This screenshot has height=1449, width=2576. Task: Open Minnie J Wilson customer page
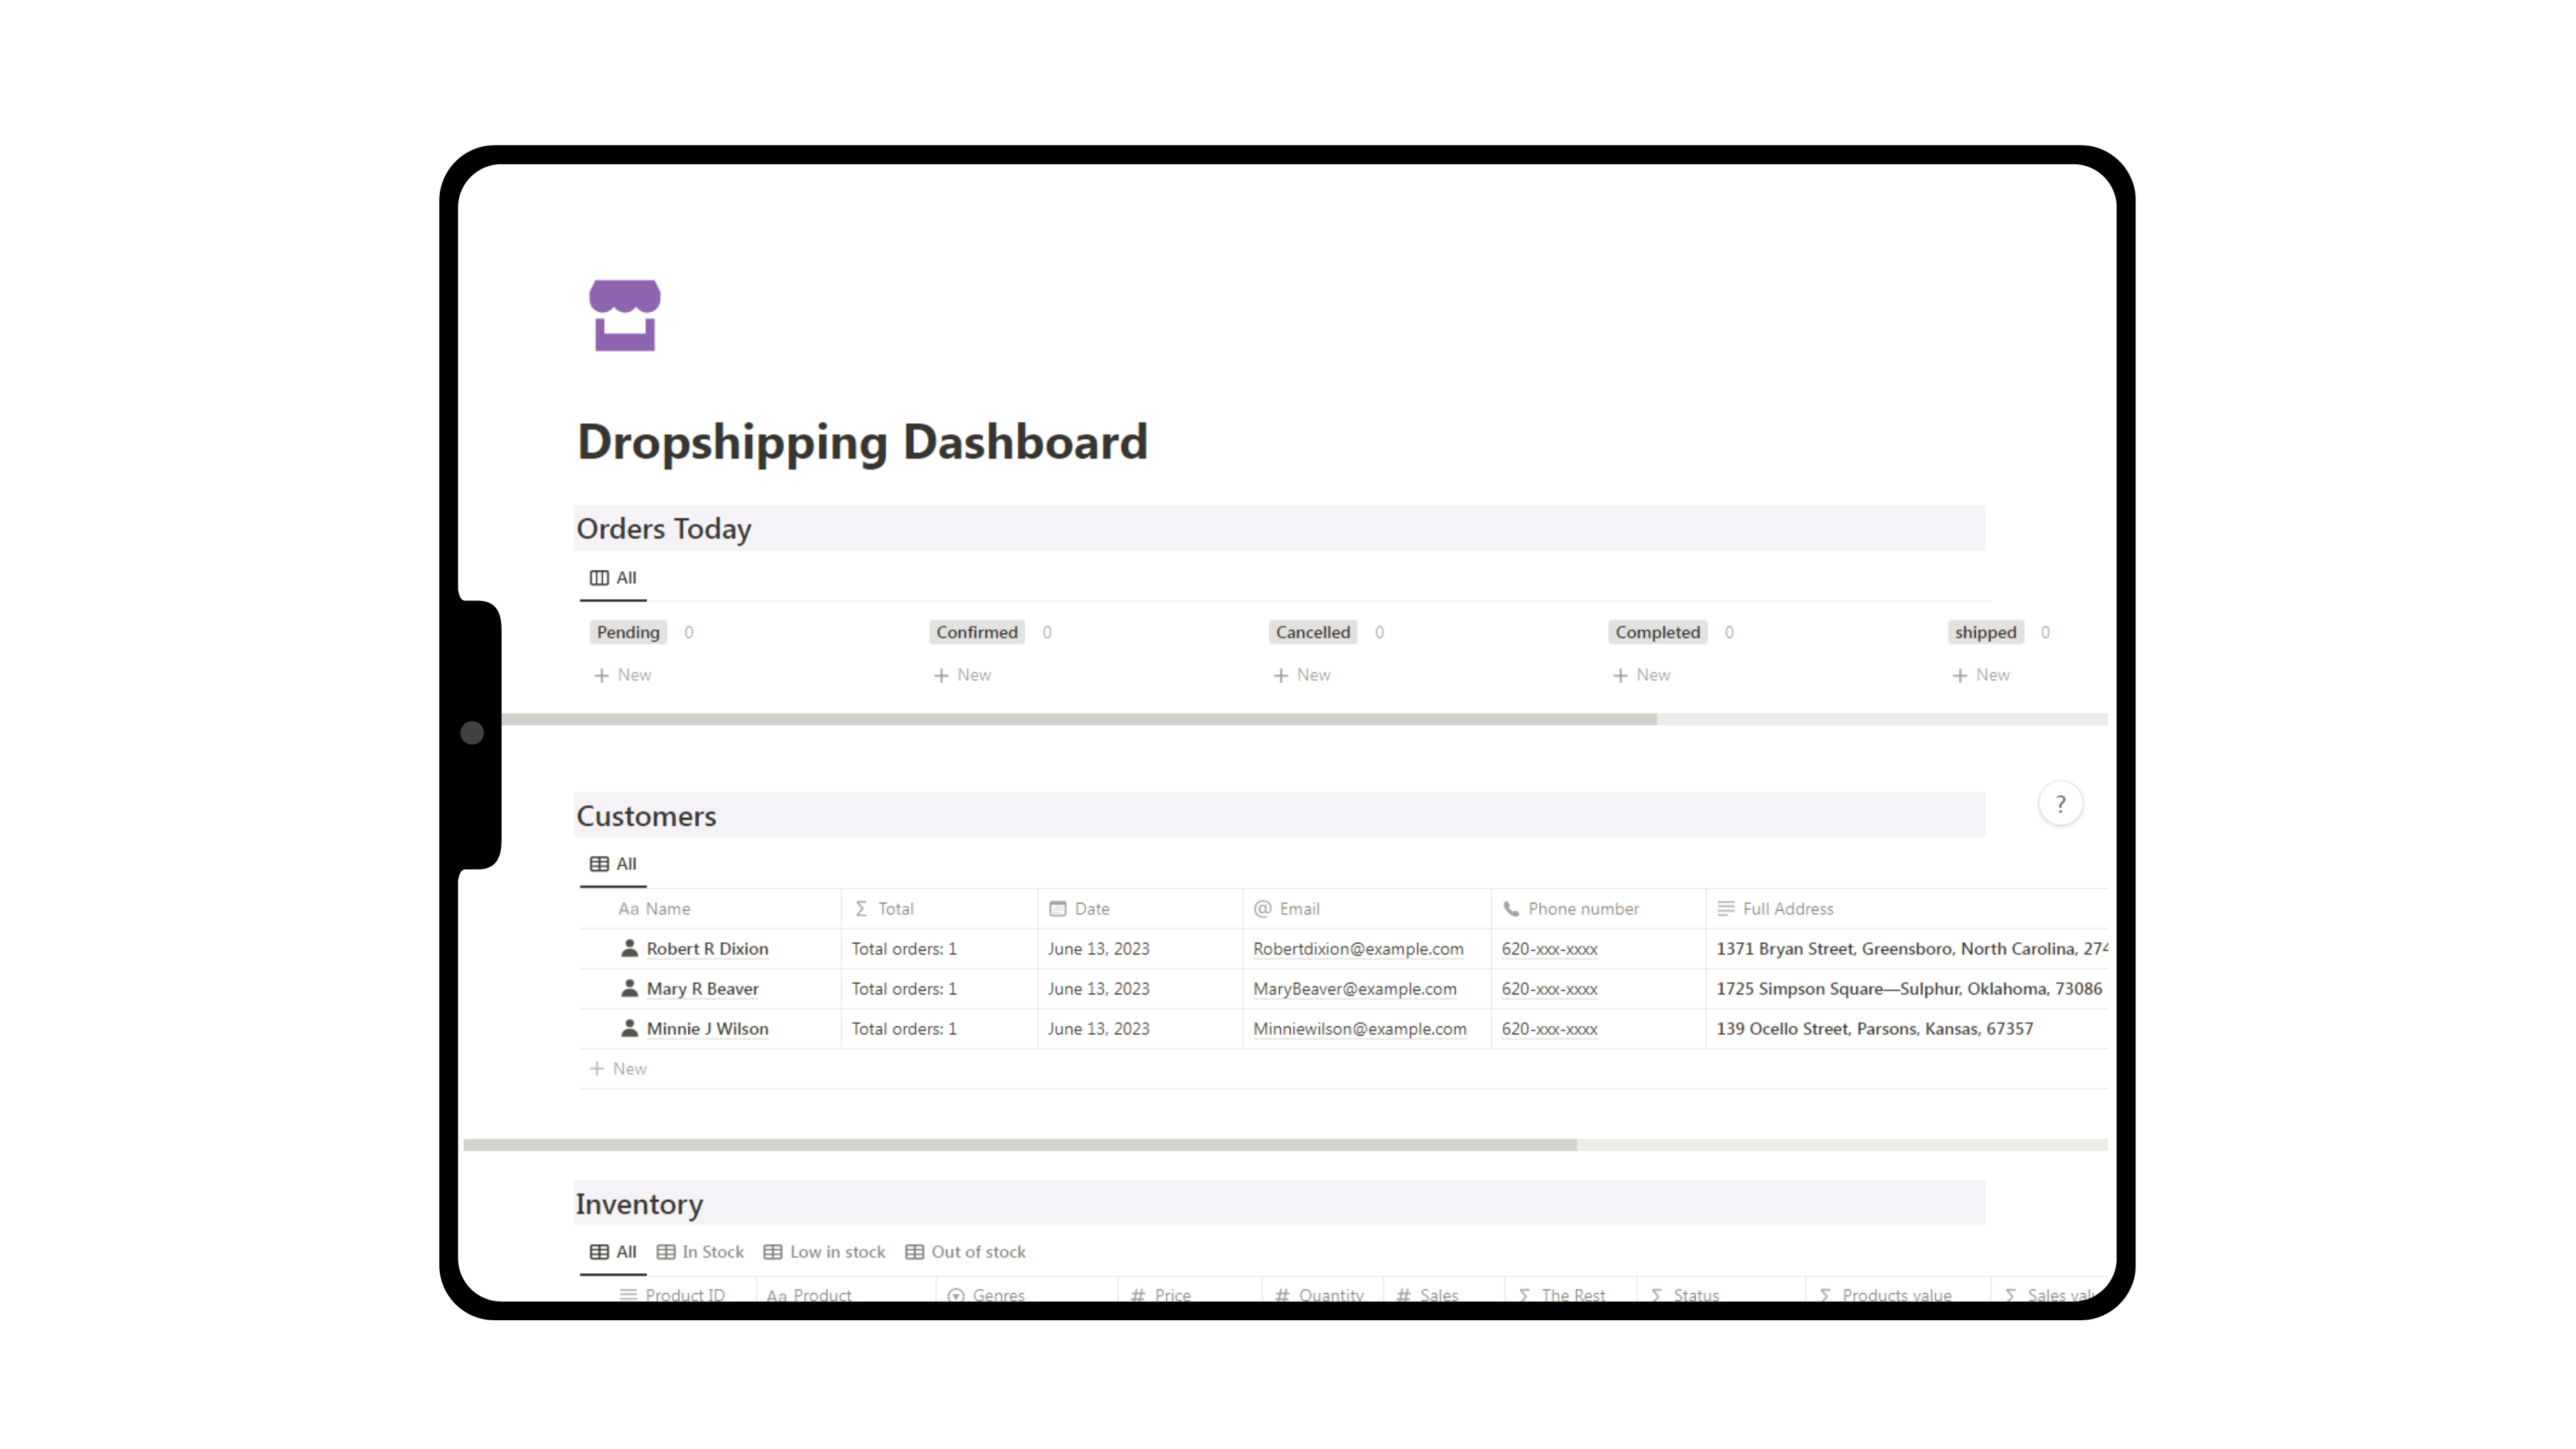pyautogui.click(x=707, y=1029)
